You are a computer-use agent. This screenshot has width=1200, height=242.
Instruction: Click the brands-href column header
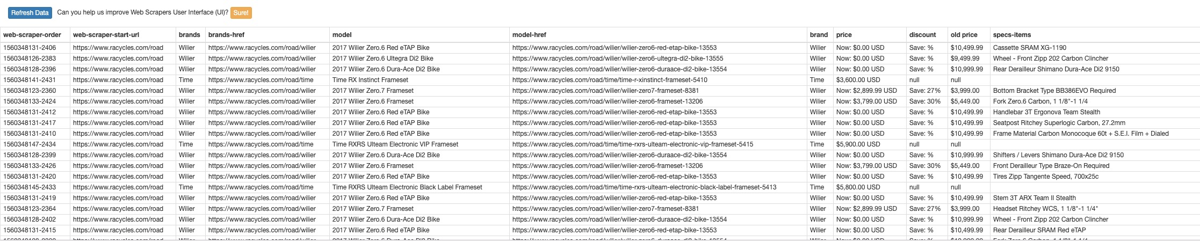[226, 35]
